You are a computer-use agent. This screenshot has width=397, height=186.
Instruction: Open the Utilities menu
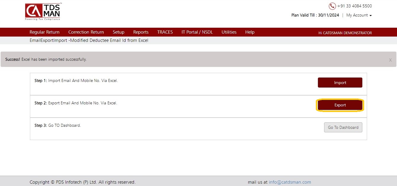point(229,32)
